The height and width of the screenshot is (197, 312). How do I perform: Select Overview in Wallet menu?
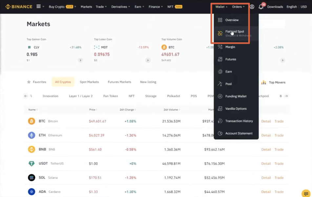click(236, 20)
